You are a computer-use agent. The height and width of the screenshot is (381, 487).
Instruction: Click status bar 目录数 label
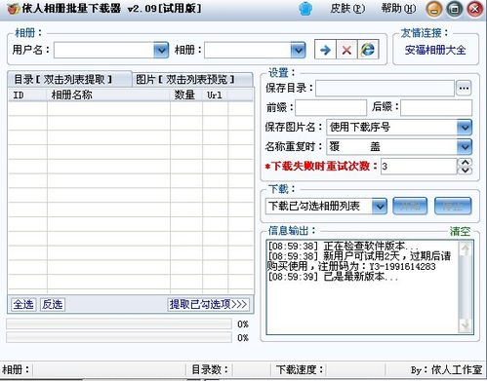[x=210, y=369]
